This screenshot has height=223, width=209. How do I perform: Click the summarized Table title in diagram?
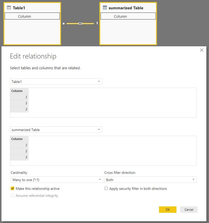[126, 8]
